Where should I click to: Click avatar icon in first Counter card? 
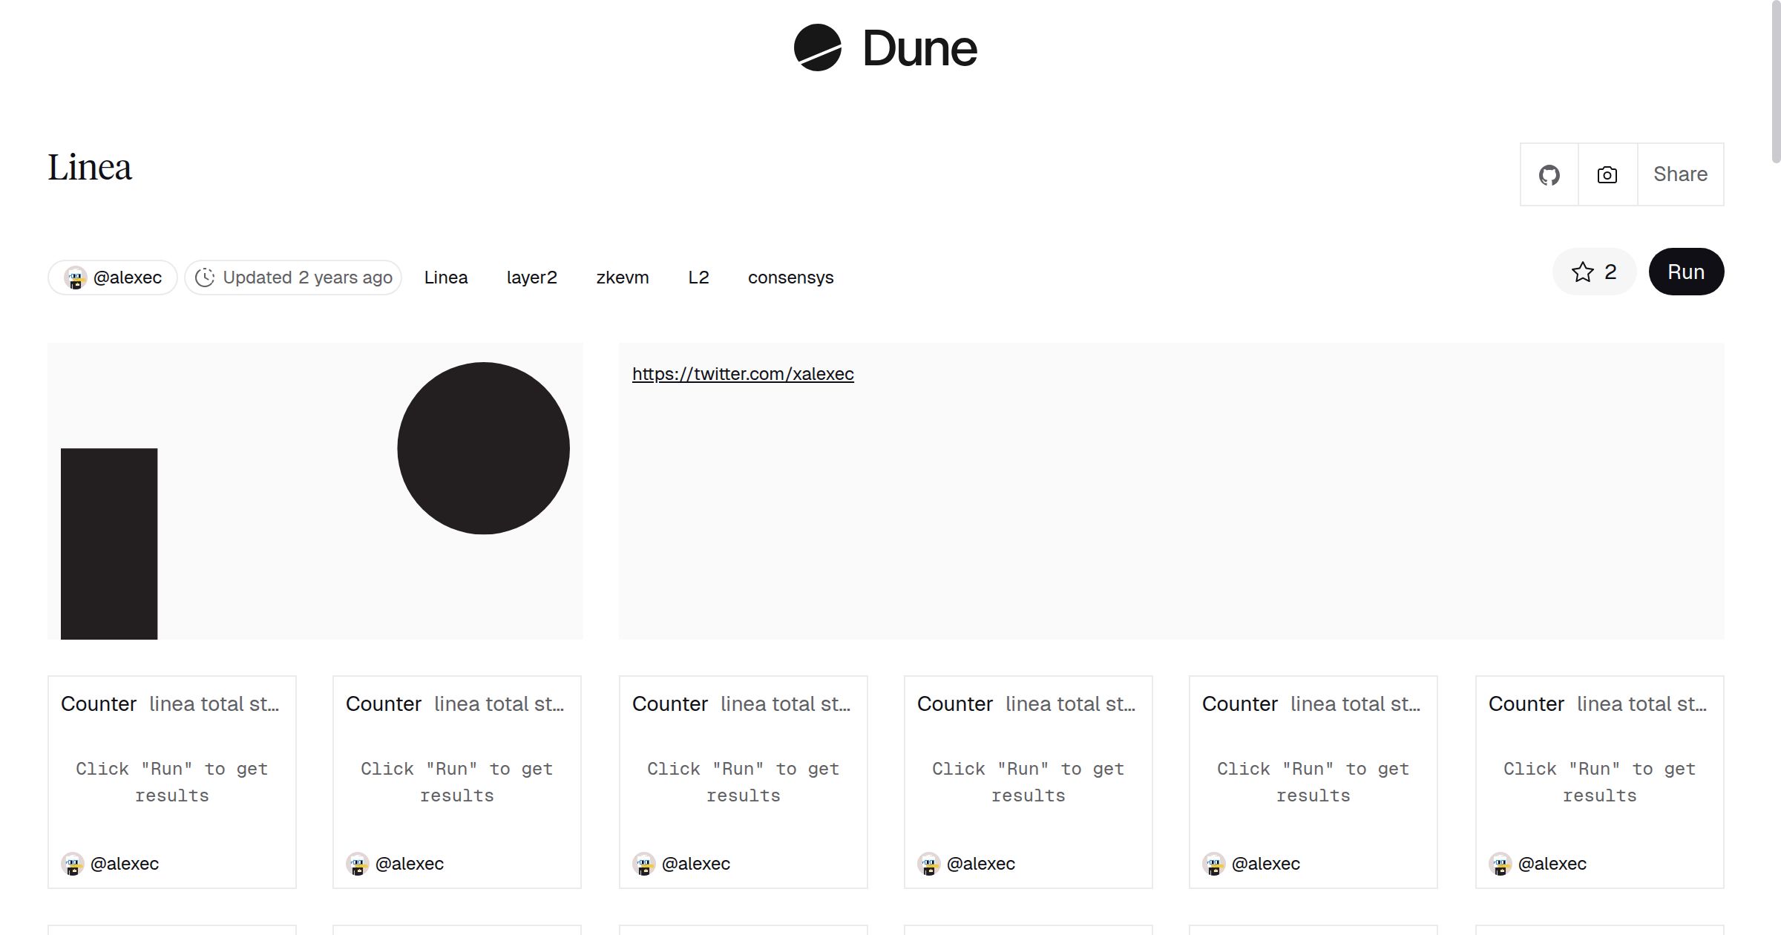(x=73, y=864)
